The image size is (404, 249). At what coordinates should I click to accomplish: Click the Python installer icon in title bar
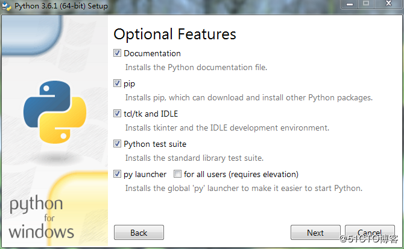pyautogui.click(x=6, y=6)
